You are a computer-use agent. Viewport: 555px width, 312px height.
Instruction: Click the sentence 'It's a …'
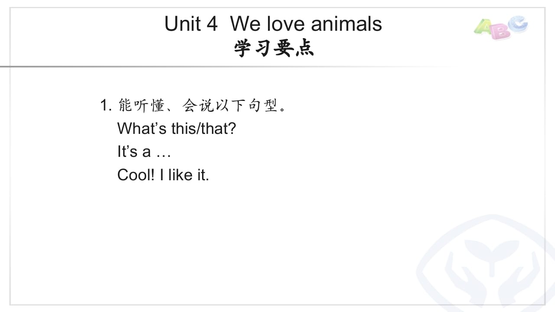pyautogui.click(x=144, y=152)
